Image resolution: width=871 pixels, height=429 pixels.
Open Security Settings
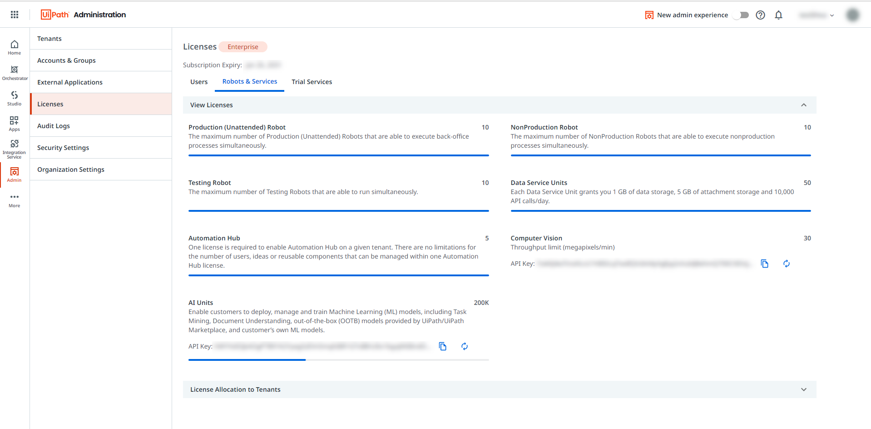point(101,148)
